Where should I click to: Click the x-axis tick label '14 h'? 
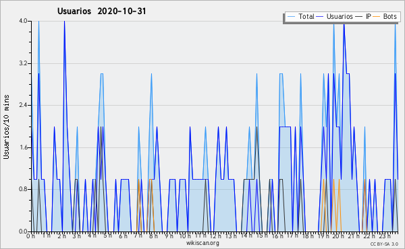pos(246,236)
